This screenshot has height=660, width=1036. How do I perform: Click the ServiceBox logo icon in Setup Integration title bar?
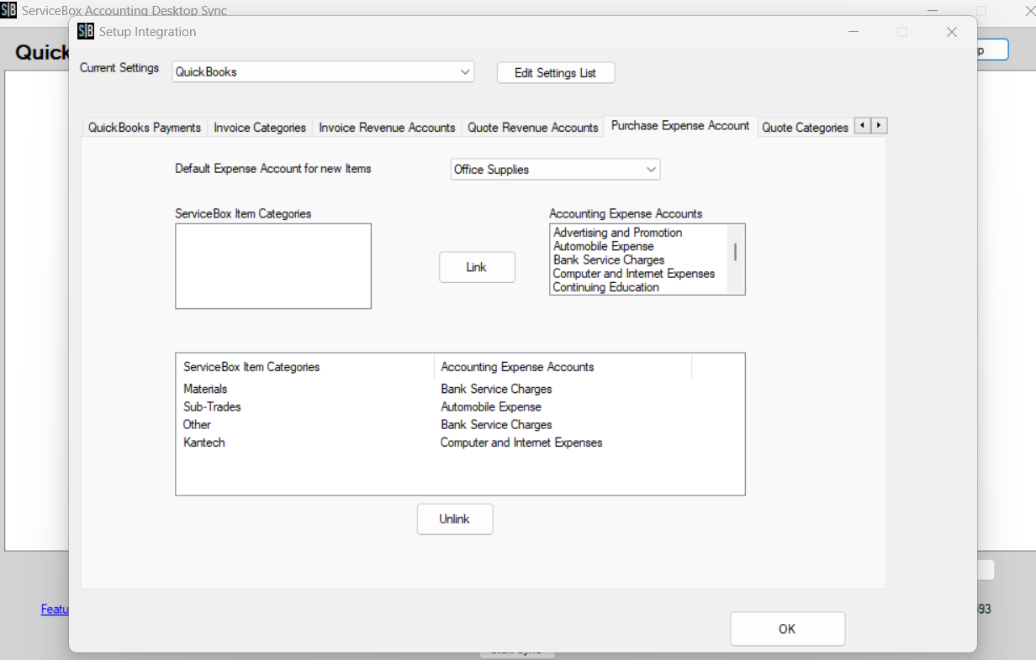(x=86, y=31)
